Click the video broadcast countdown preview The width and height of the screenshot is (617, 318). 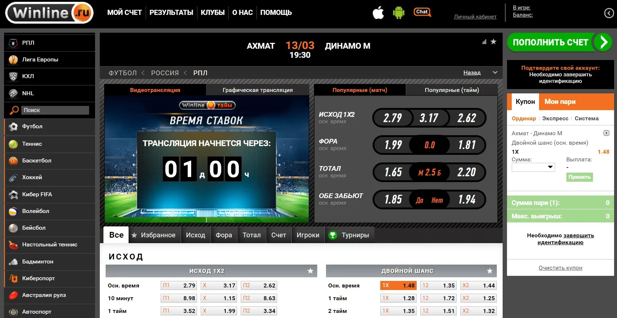pos(207,159)
